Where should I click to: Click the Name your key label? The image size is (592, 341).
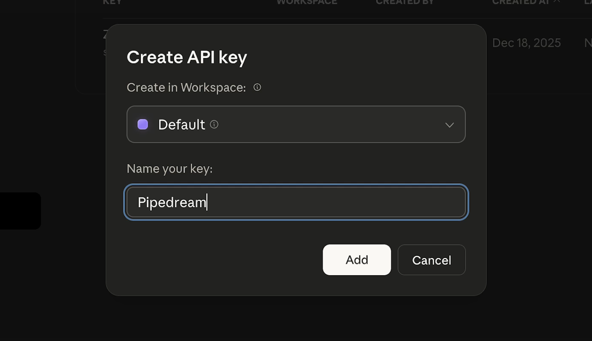click(x=169, y=168)
